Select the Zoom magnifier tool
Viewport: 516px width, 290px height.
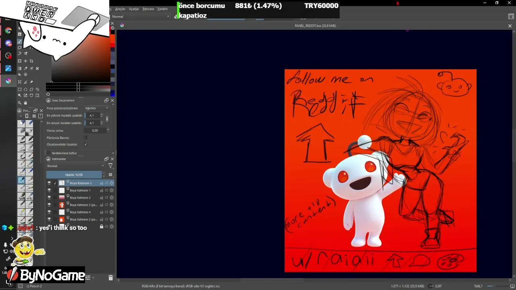20,103
